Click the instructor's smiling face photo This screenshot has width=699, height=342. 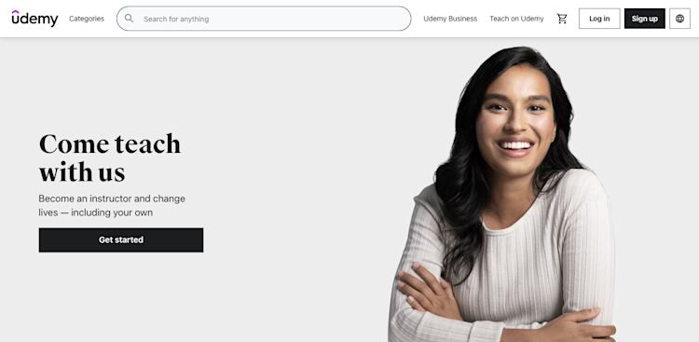516,125
